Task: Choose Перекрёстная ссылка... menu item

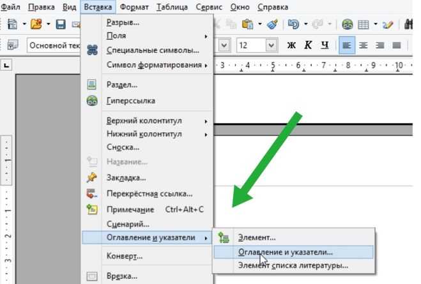Action: click(x=147, y=193)
